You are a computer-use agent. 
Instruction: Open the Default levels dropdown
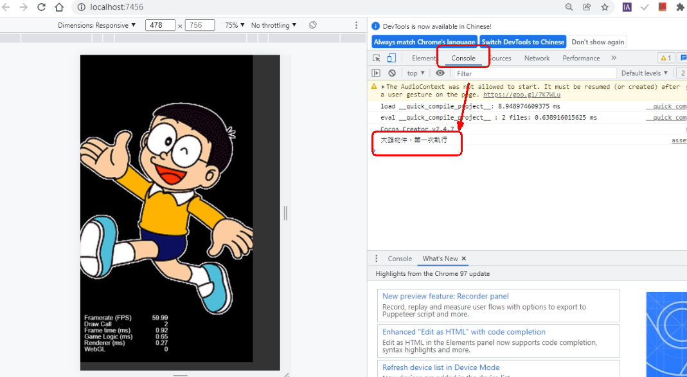point(645,73)
